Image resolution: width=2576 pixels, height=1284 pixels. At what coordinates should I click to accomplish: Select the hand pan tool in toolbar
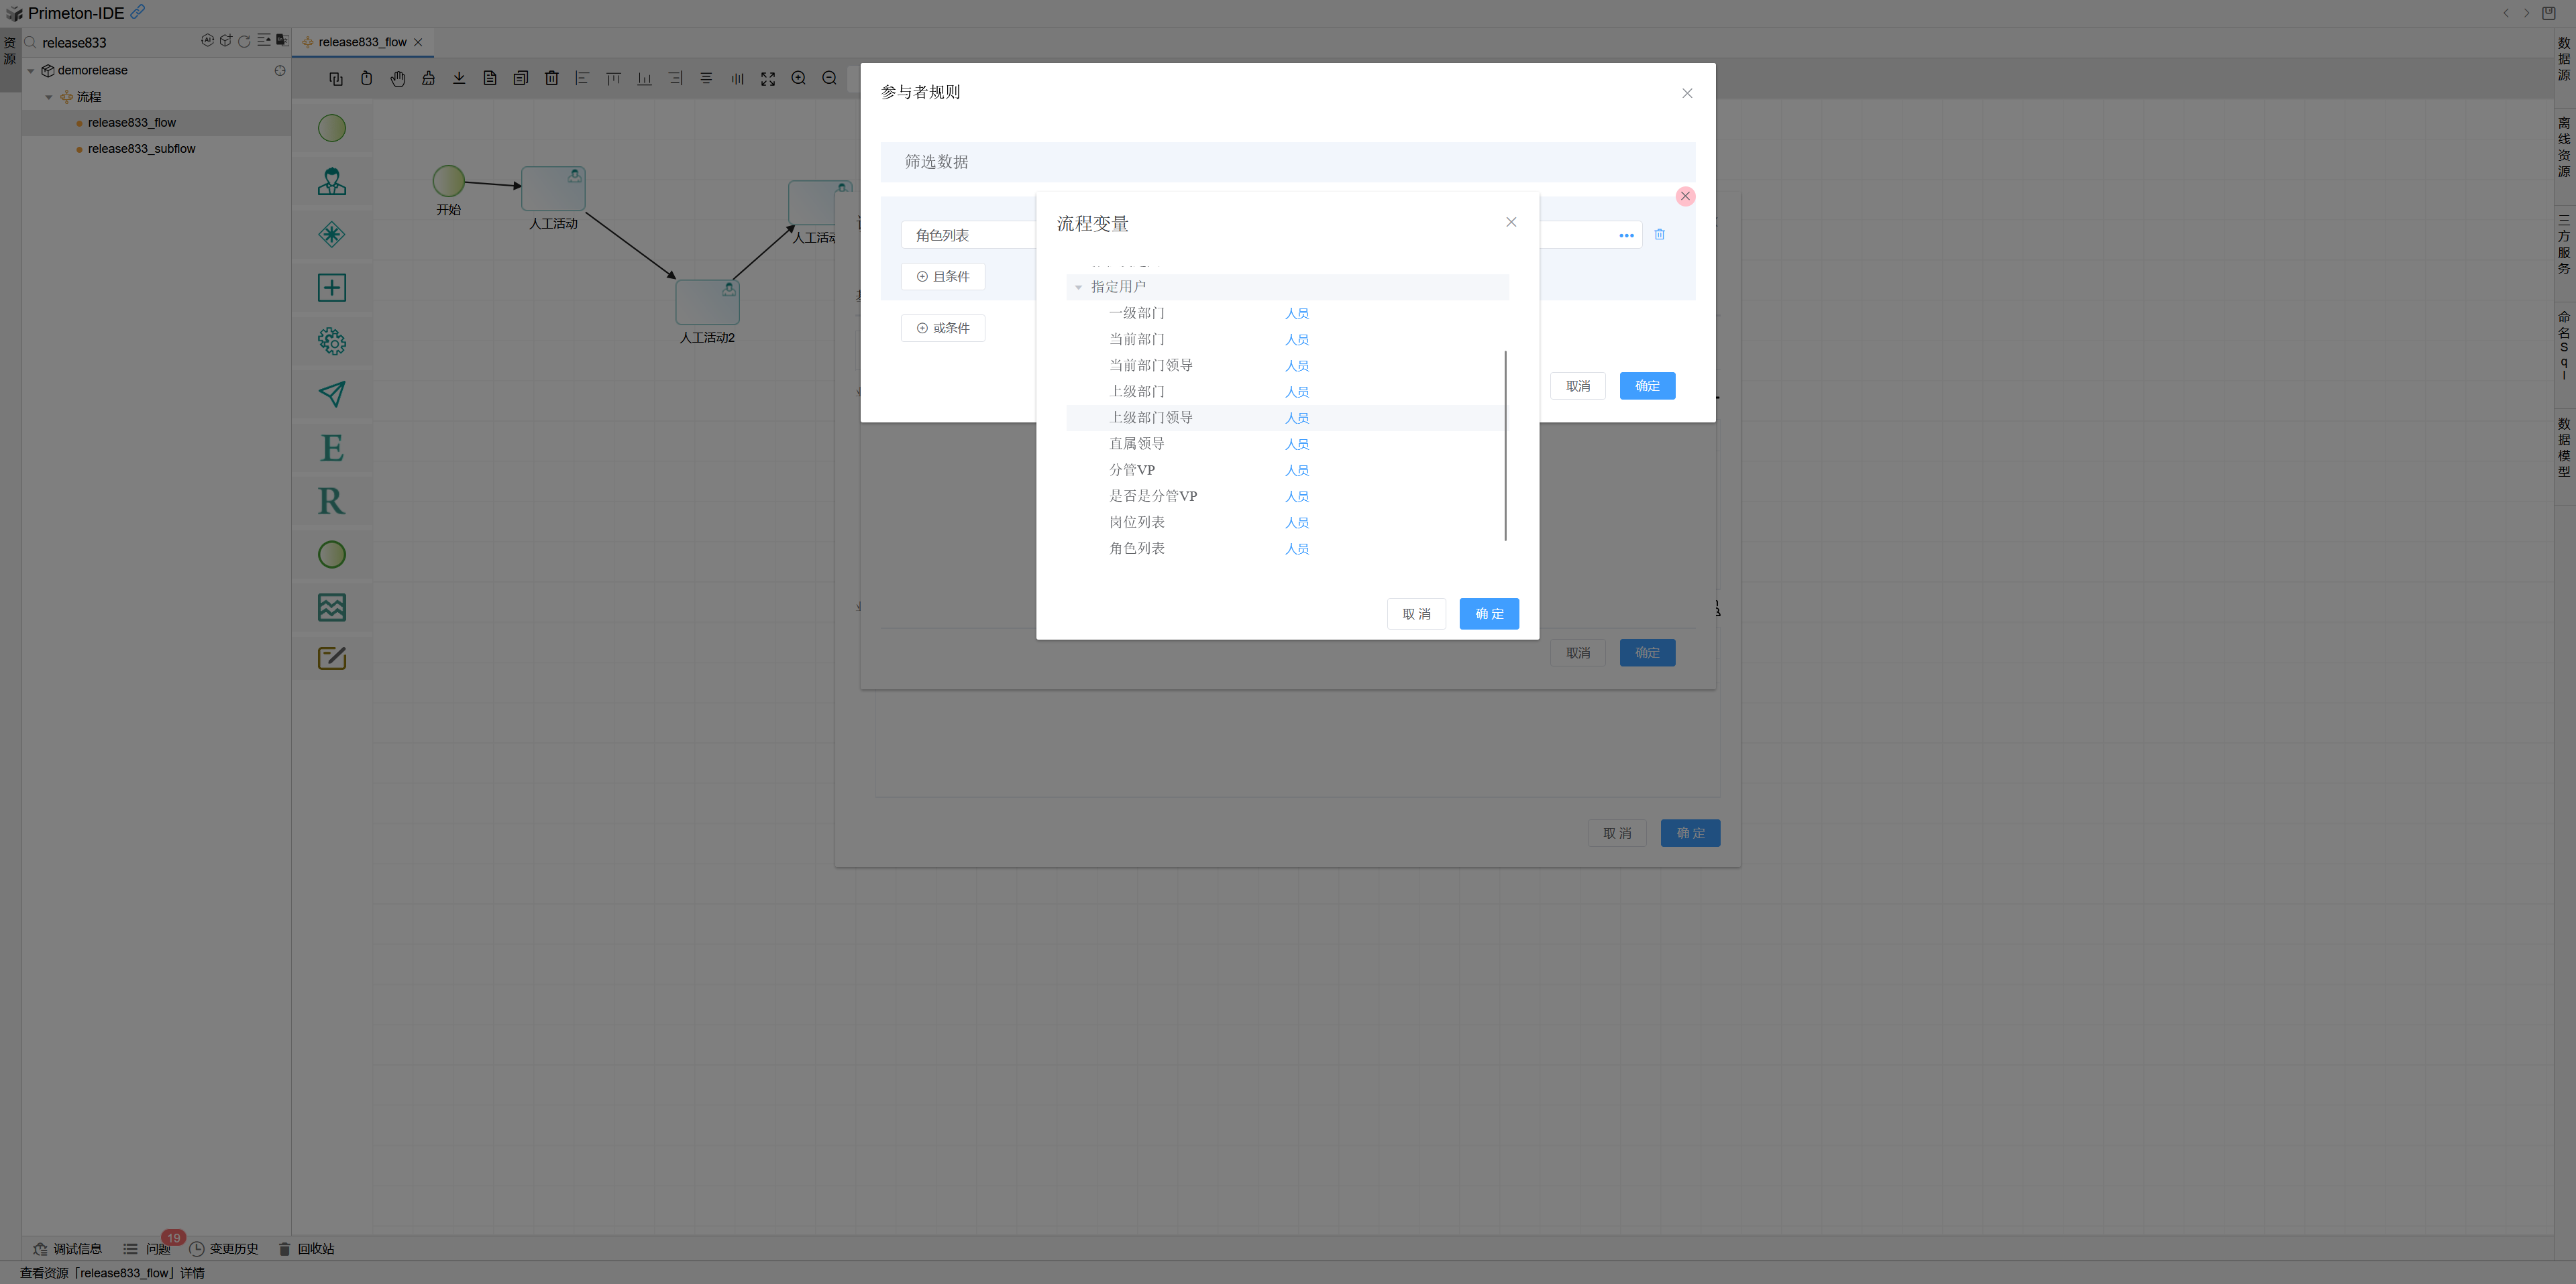(398, 78)
